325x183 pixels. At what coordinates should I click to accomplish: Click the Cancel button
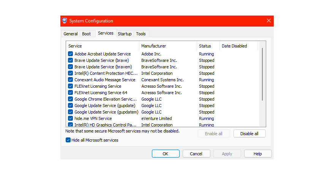196,154
